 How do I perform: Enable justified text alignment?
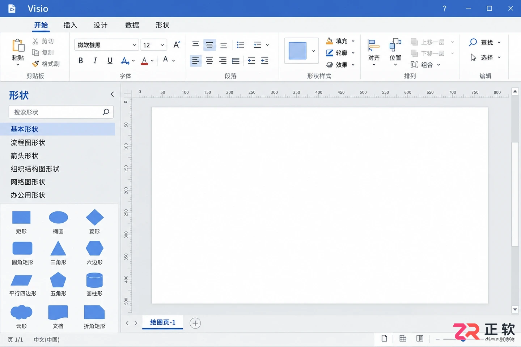pyautogui.click(x=236, y=61)
